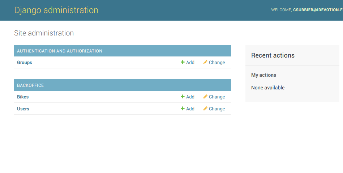Open the Users model link
The width and height of the screenshot is (343, 173).
click(23, 109)
